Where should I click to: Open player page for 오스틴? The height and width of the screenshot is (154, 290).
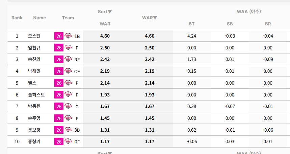click(34, 36)
